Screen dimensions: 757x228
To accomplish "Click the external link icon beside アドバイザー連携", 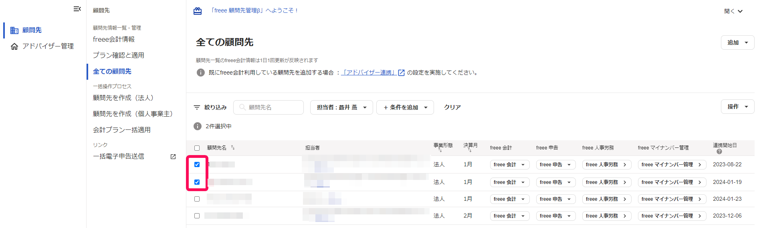I will point(401,73).
